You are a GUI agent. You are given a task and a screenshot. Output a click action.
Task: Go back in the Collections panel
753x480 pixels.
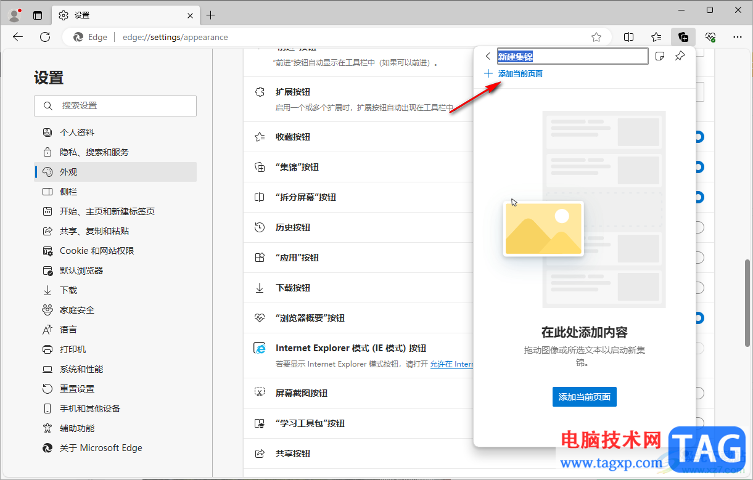coord(488,56)
